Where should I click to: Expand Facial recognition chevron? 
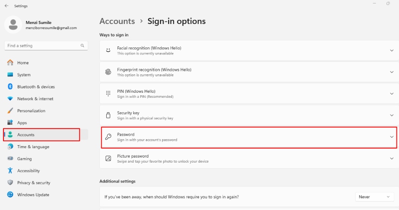[x=392, y=50]
